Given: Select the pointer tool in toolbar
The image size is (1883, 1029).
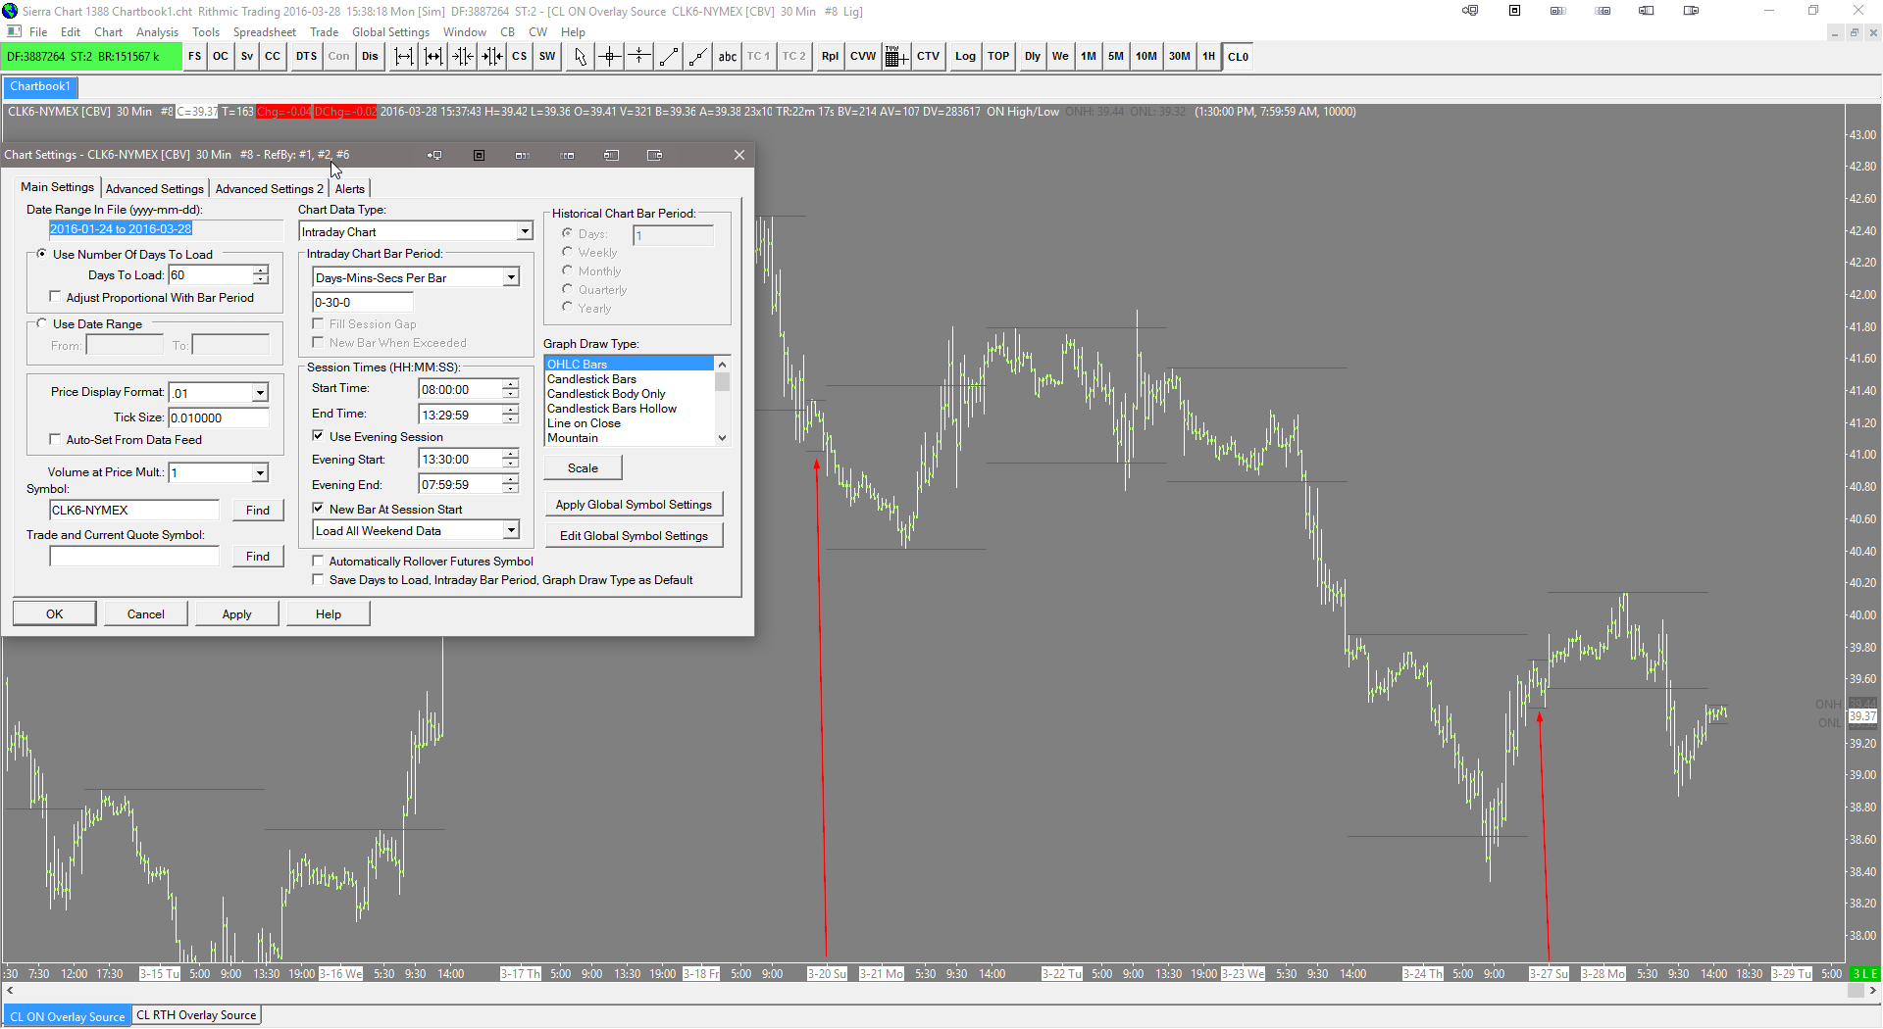Looking at the screenshot, I should (580, 57).
